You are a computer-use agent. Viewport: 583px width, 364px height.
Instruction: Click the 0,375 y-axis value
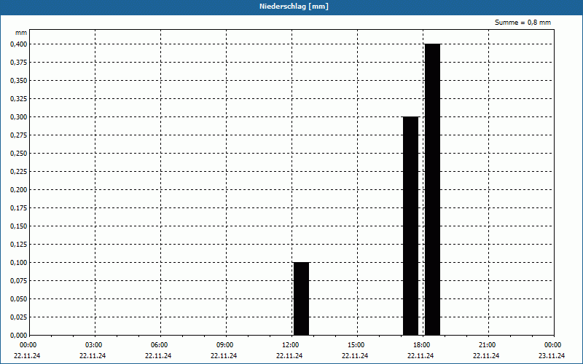point(19,63)
